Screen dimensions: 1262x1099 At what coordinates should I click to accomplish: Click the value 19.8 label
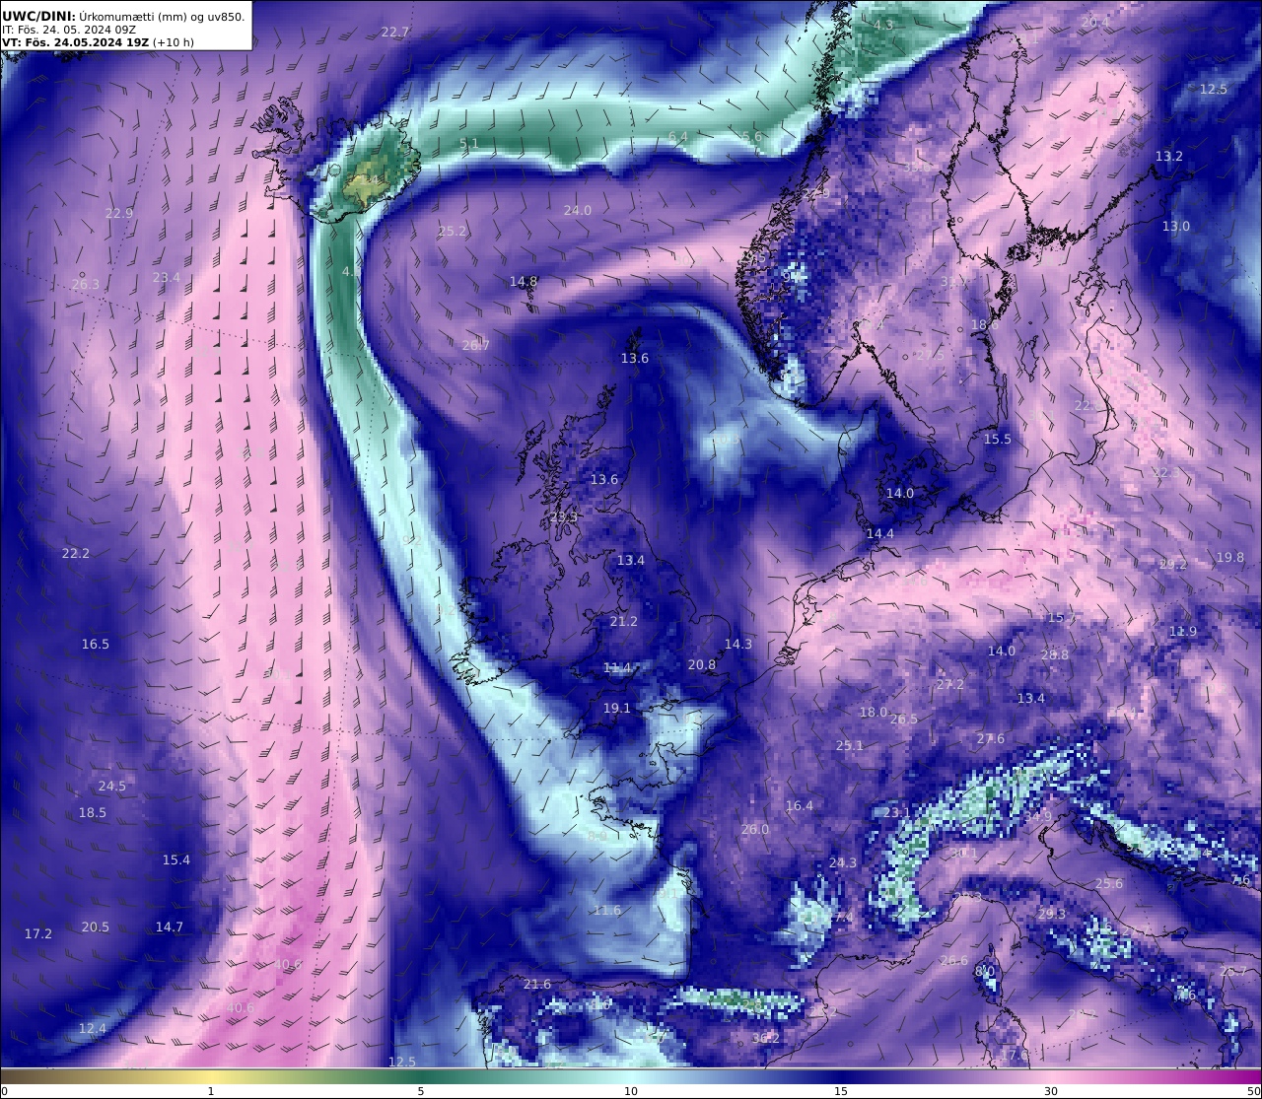click(x=1230, y=557)
